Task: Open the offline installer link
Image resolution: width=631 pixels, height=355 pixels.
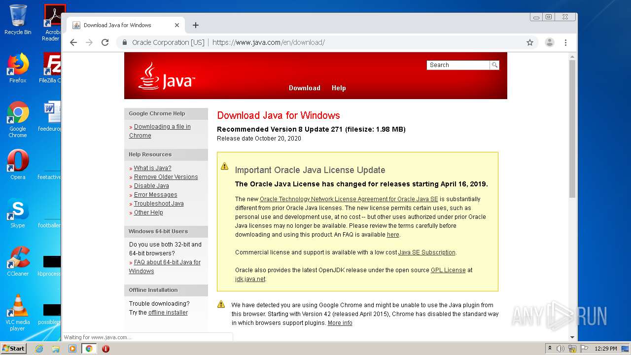Action: (168, 313)
